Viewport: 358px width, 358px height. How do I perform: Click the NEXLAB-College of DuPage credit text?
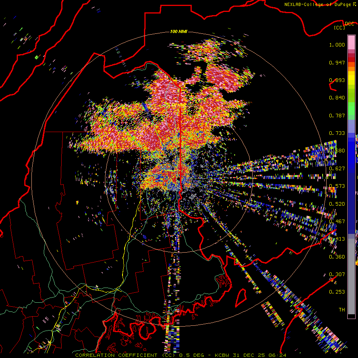tap(318, 4)
